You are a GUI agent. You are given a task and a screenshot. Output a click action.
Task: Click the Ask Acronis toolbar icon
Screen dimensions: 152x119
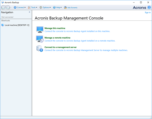pyautogui.click(x=65, y=7)
